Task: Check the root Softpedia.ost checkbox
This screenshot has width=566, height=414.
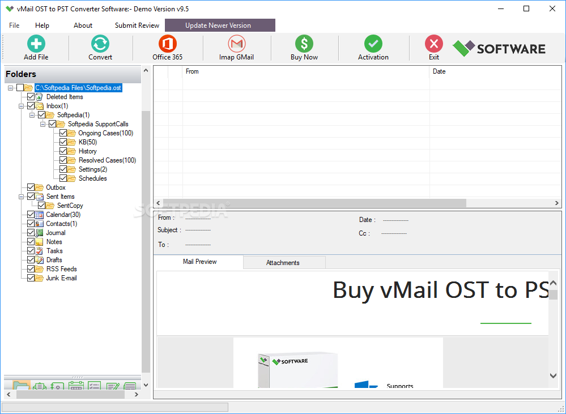Action: 20,88
